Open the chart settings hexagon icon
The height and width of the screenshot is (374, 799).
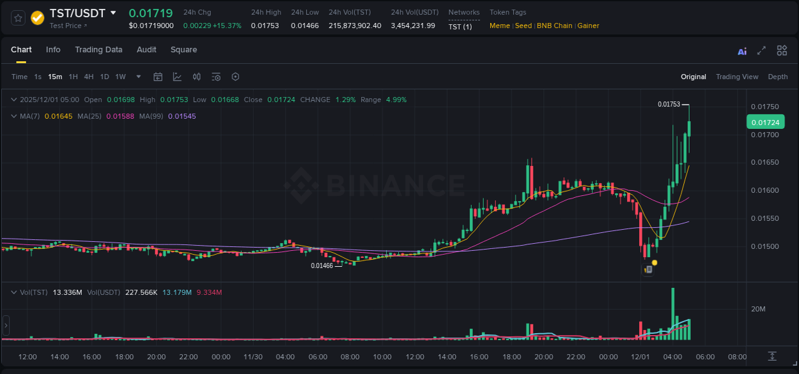pos(235,77)
